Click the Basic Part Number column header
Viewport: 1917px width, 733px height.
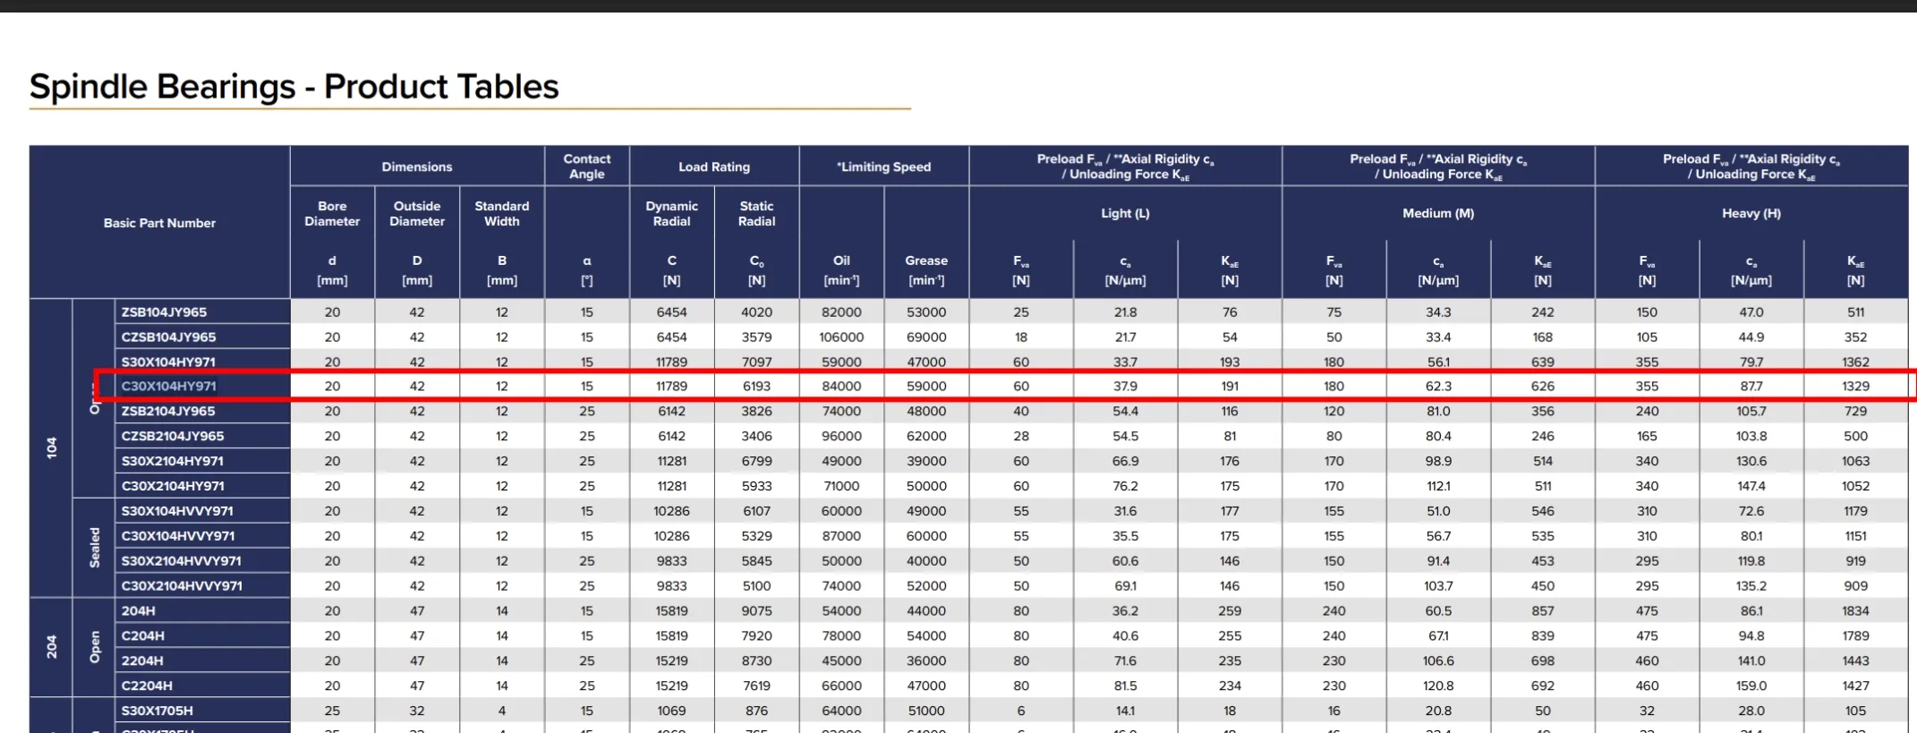pyautogui.click(x=159, y=223)
